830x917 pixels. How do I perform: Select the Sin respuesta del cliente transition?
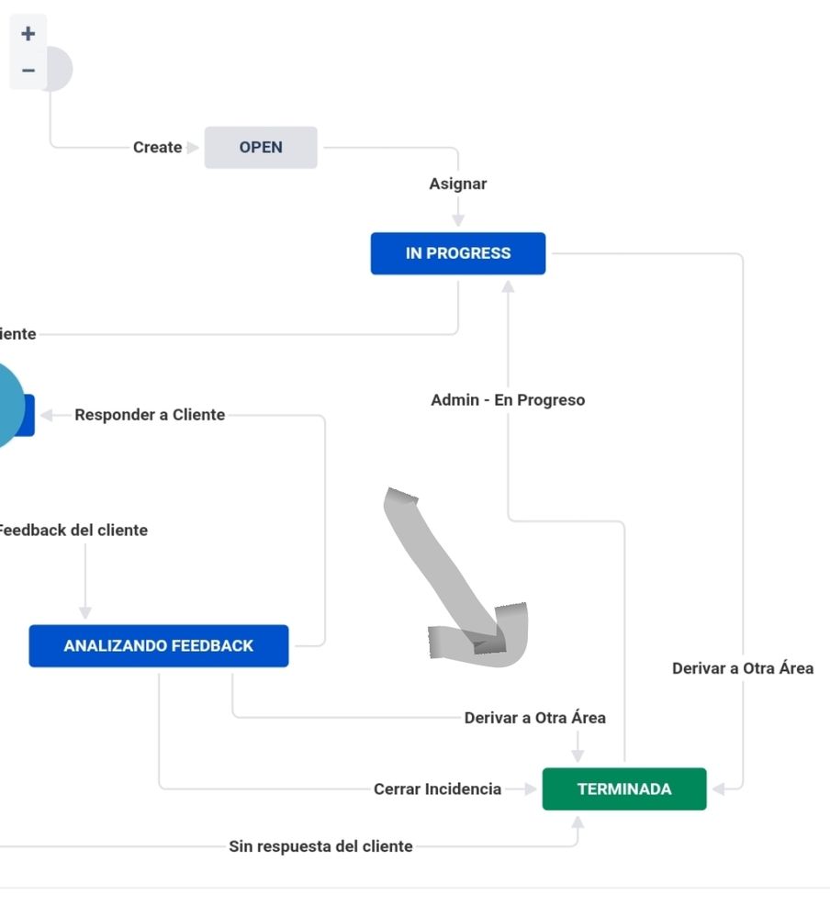coord(320,845)
